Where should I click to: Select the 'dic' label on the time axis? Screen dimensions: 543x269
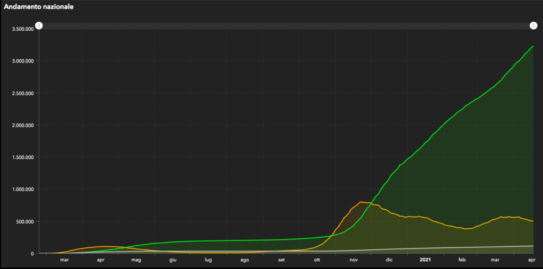pos(390,260)
